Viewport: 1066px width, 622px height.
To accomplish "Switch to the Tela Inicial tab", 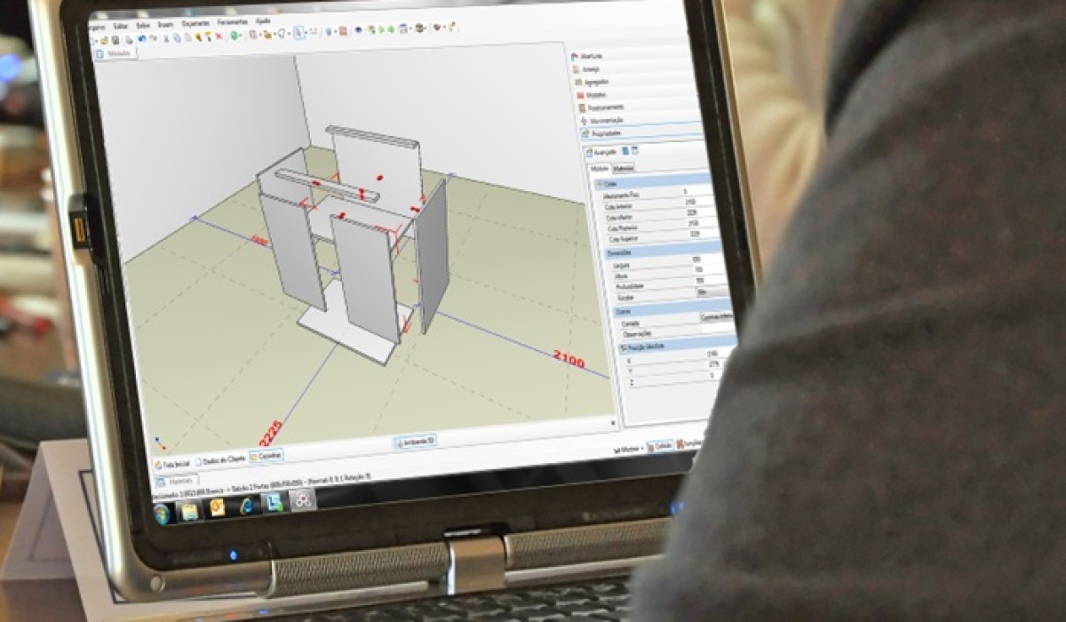I will tap(171, 463).
